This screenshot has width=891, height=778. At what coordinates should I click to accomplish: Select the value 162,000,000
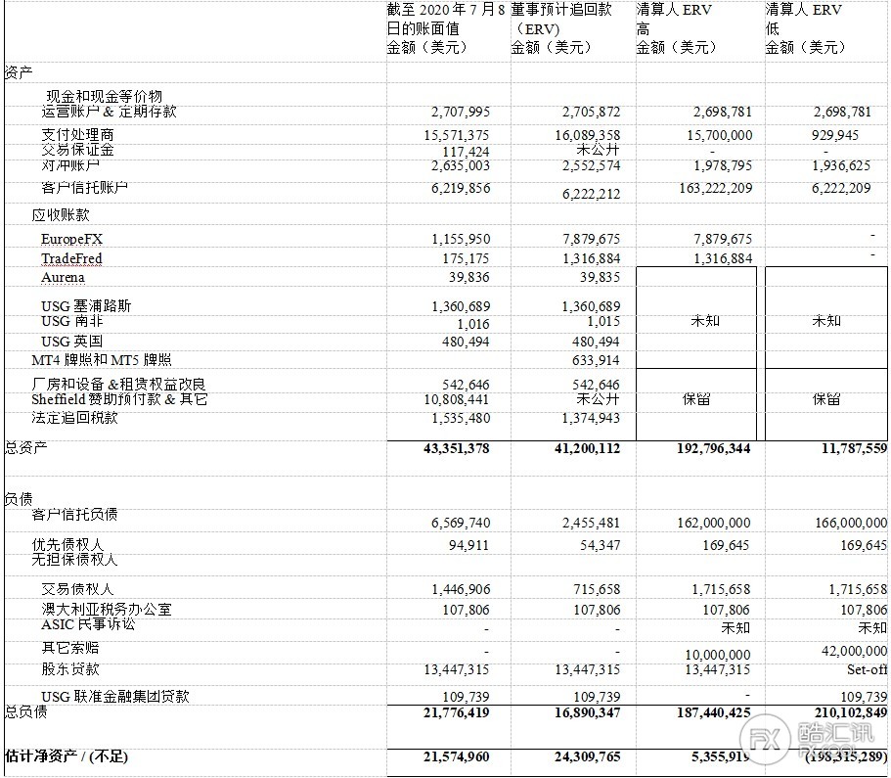point(714,523)
